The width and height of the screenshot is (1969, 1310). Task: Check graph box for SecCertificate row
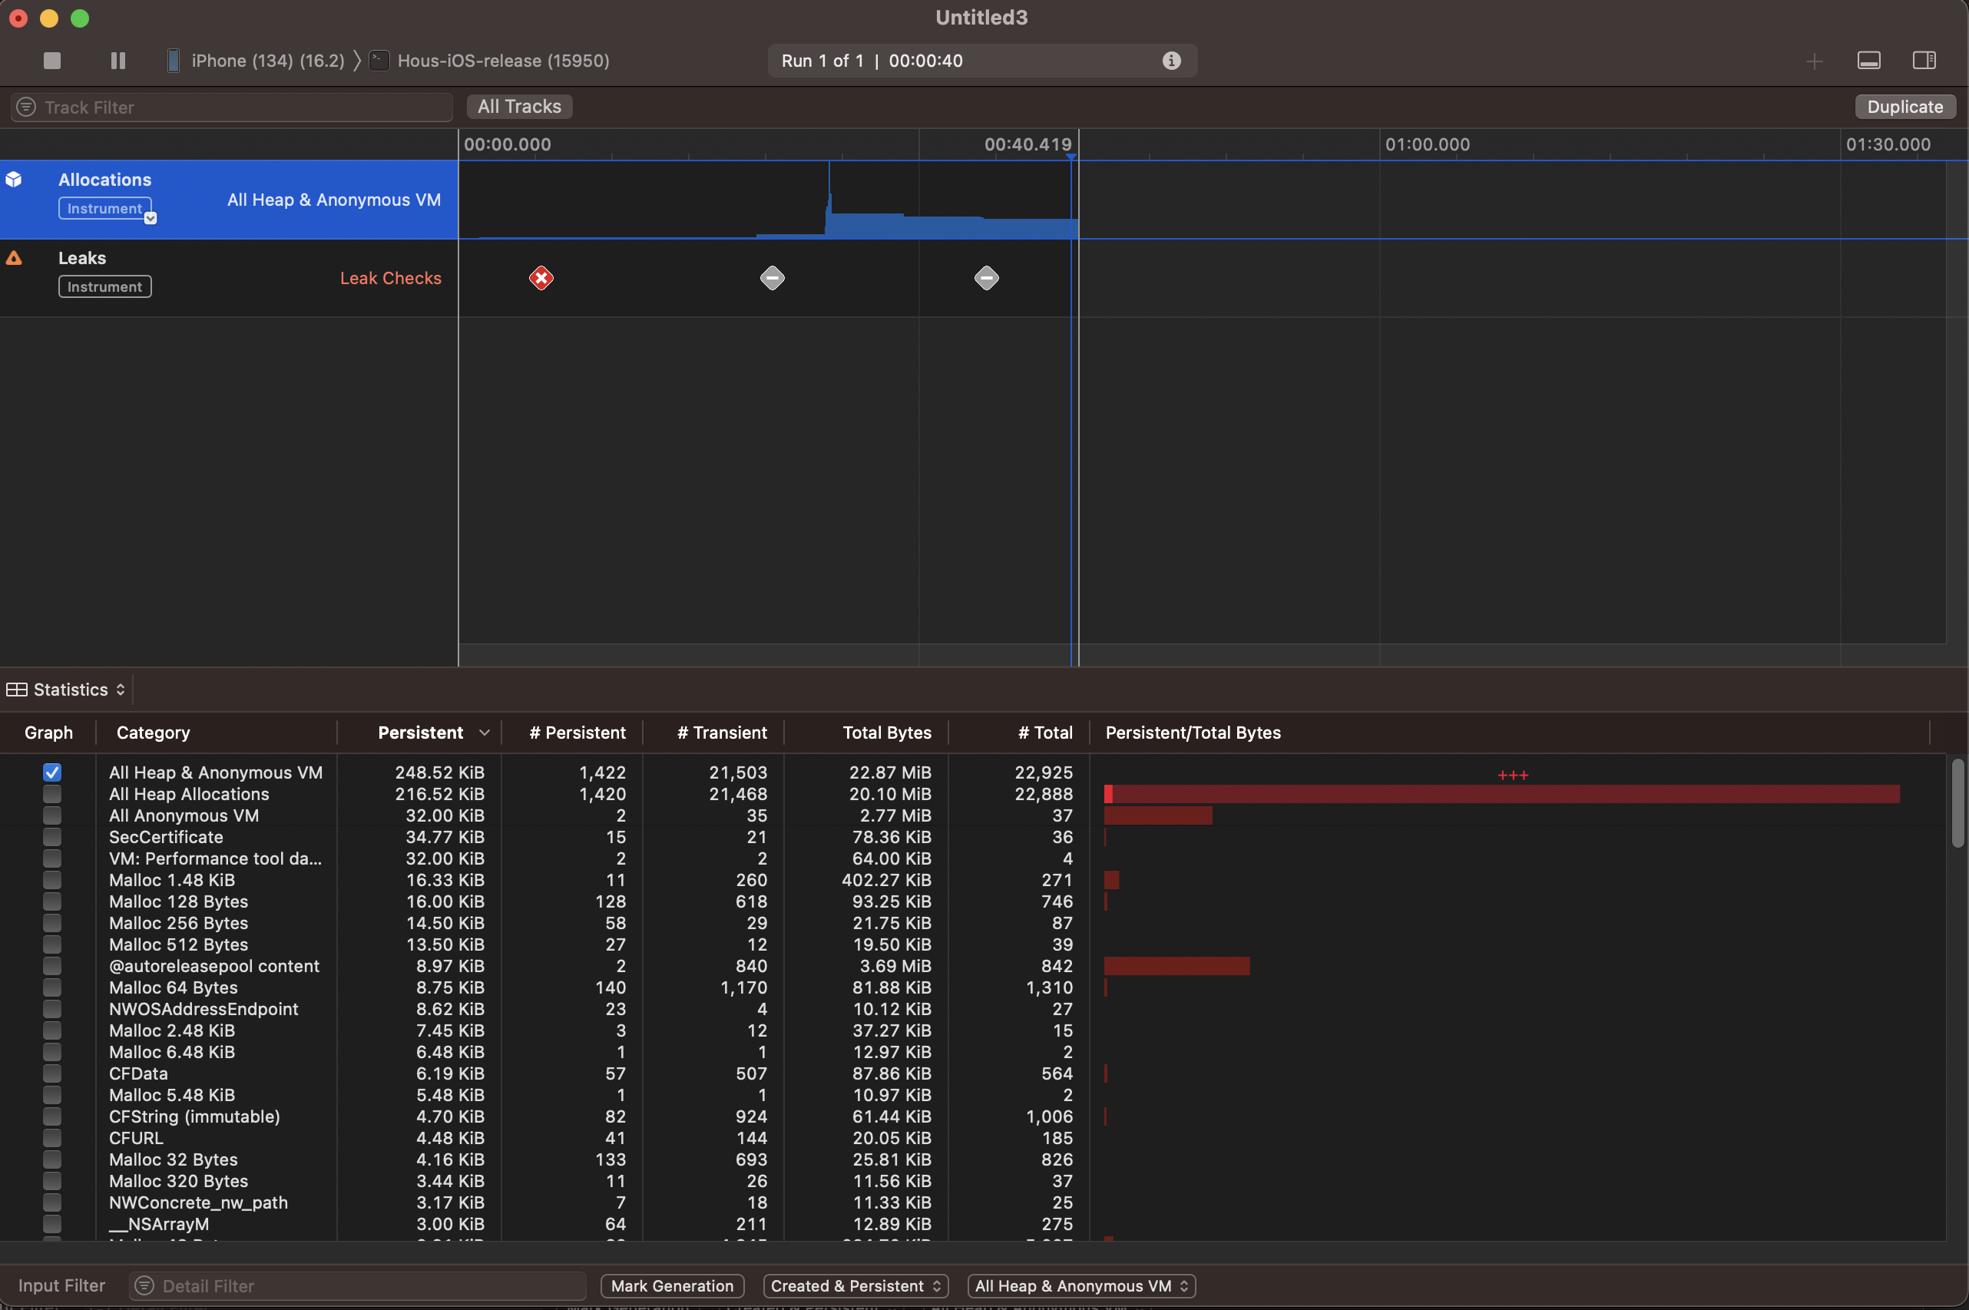[x=51, y=836]
